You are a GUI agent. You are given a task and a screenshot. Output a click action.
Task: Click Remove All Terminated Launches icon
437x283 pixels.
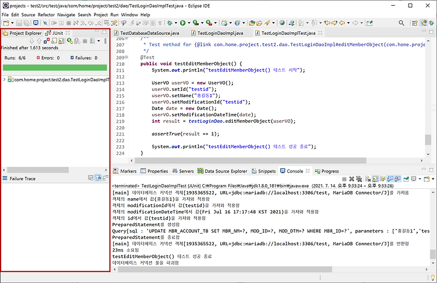(x=359, y=179)
